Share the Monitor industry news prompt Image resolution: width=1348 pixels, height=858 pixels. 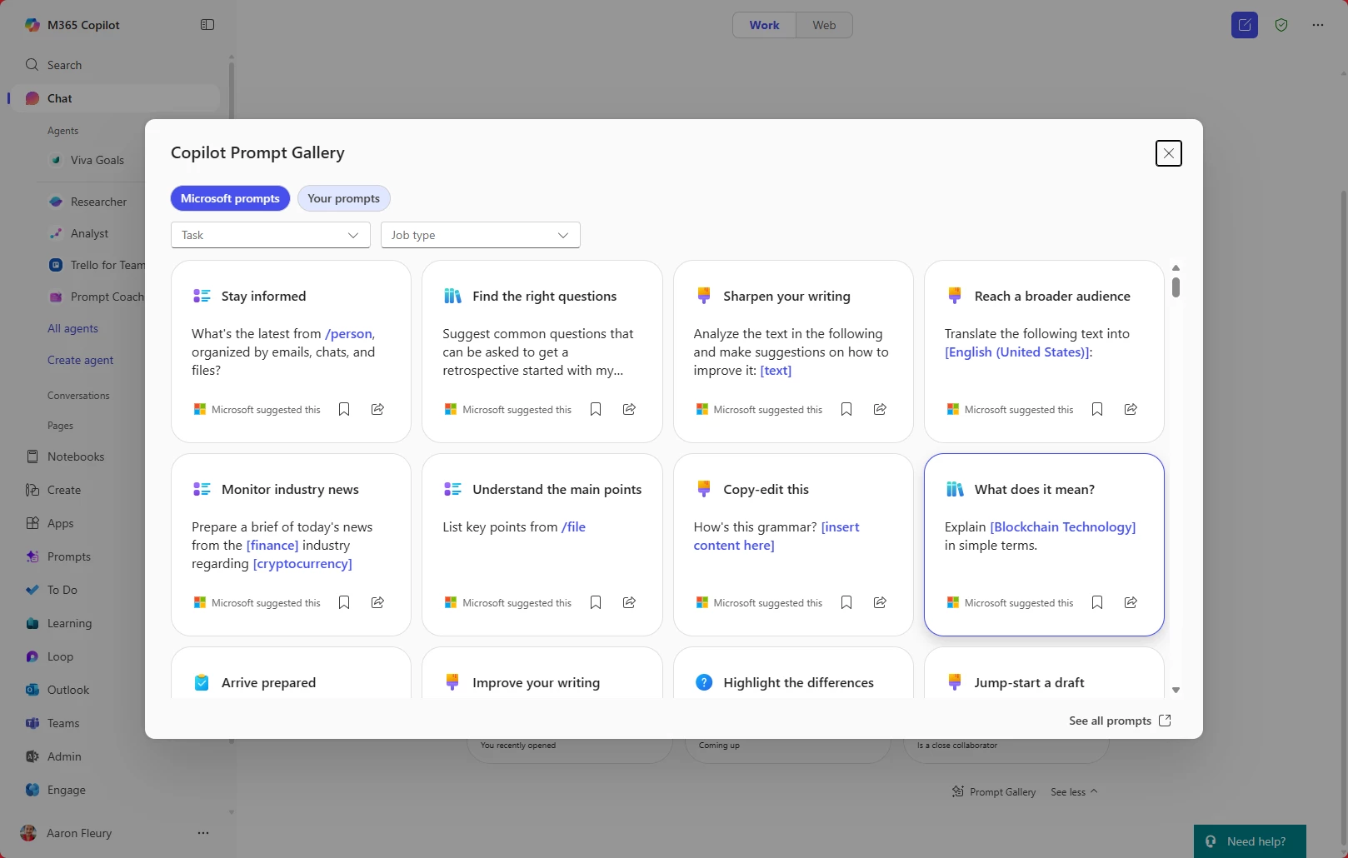(x=377, y=602)
